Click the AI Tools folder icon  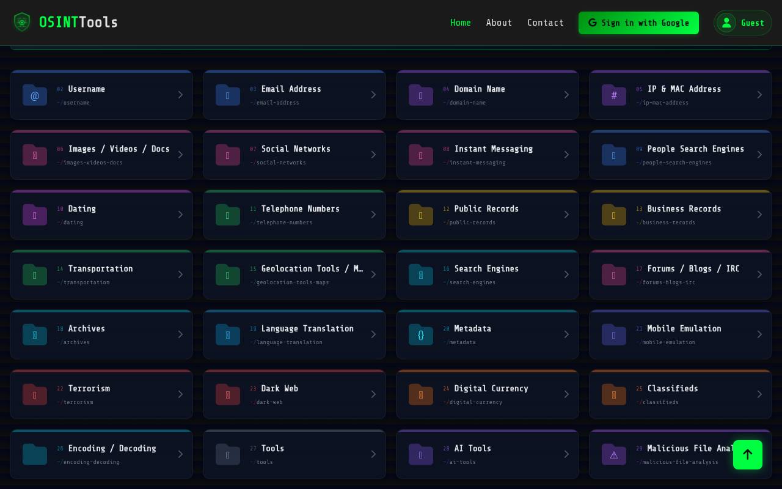pyautogui.click(x=421, y=454)
